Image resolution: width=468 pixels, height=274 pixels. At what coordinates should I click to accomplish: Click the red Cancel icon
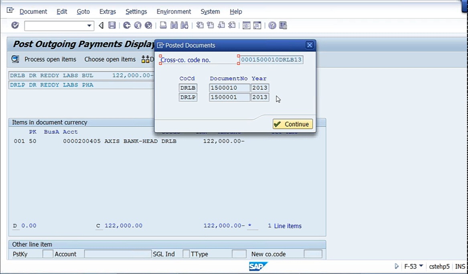(x=148, y=25)
